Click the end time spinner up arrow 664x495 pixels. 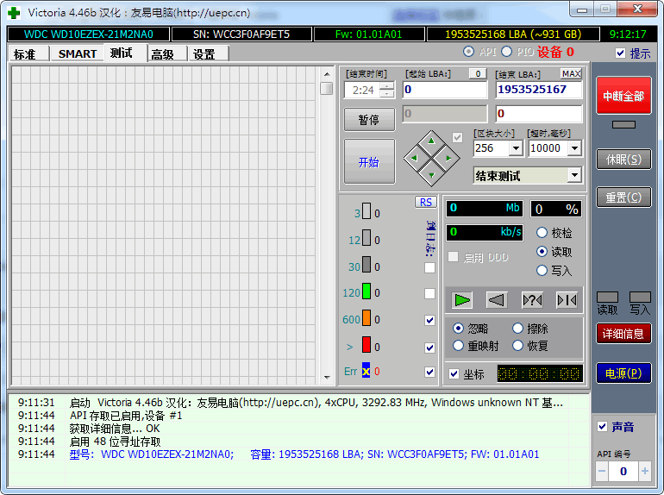tap(386, 86)
